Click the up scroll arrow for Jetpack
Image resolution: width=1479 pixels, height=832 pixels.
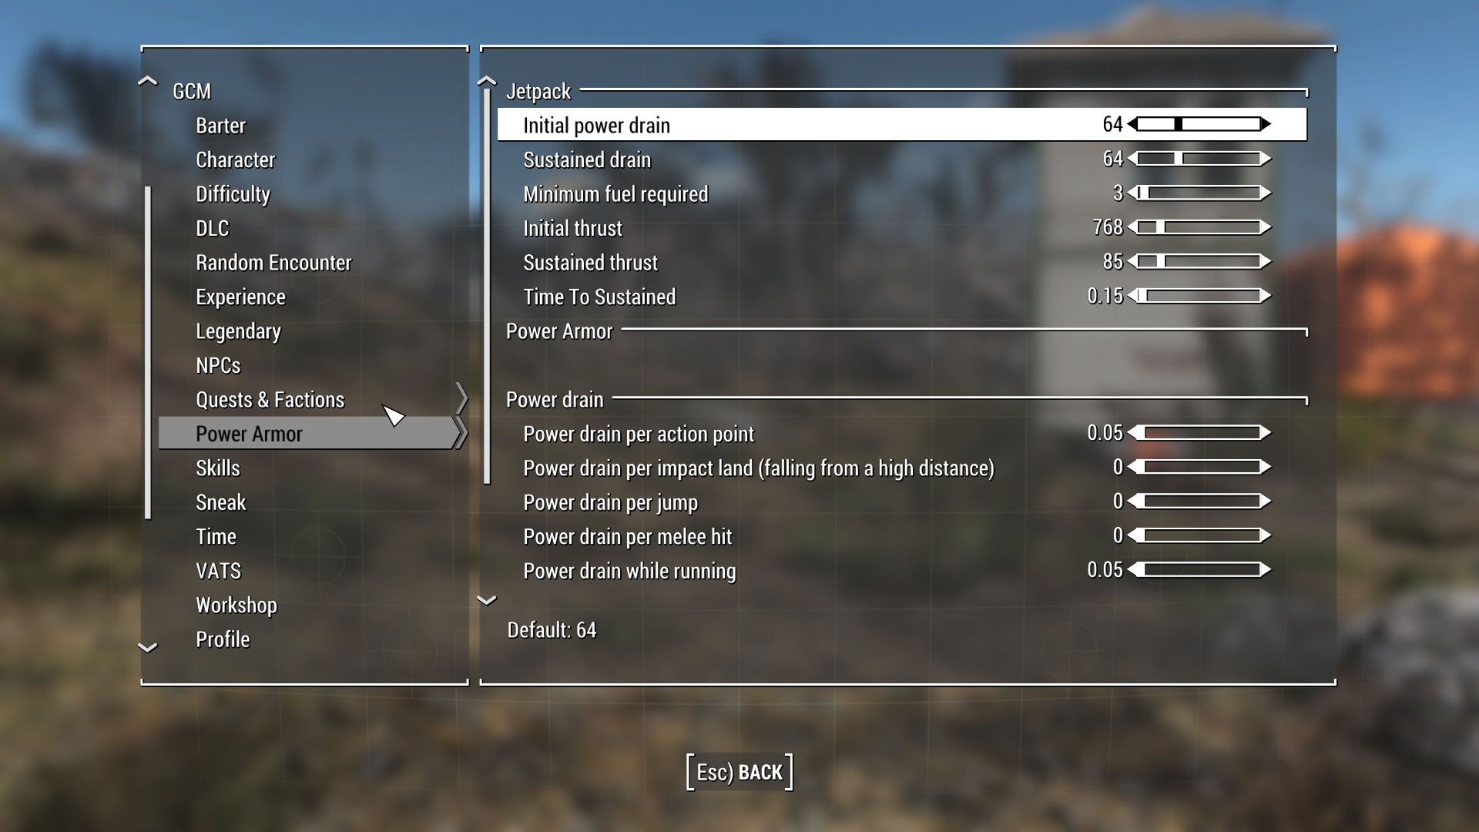(x=487, y=79)
